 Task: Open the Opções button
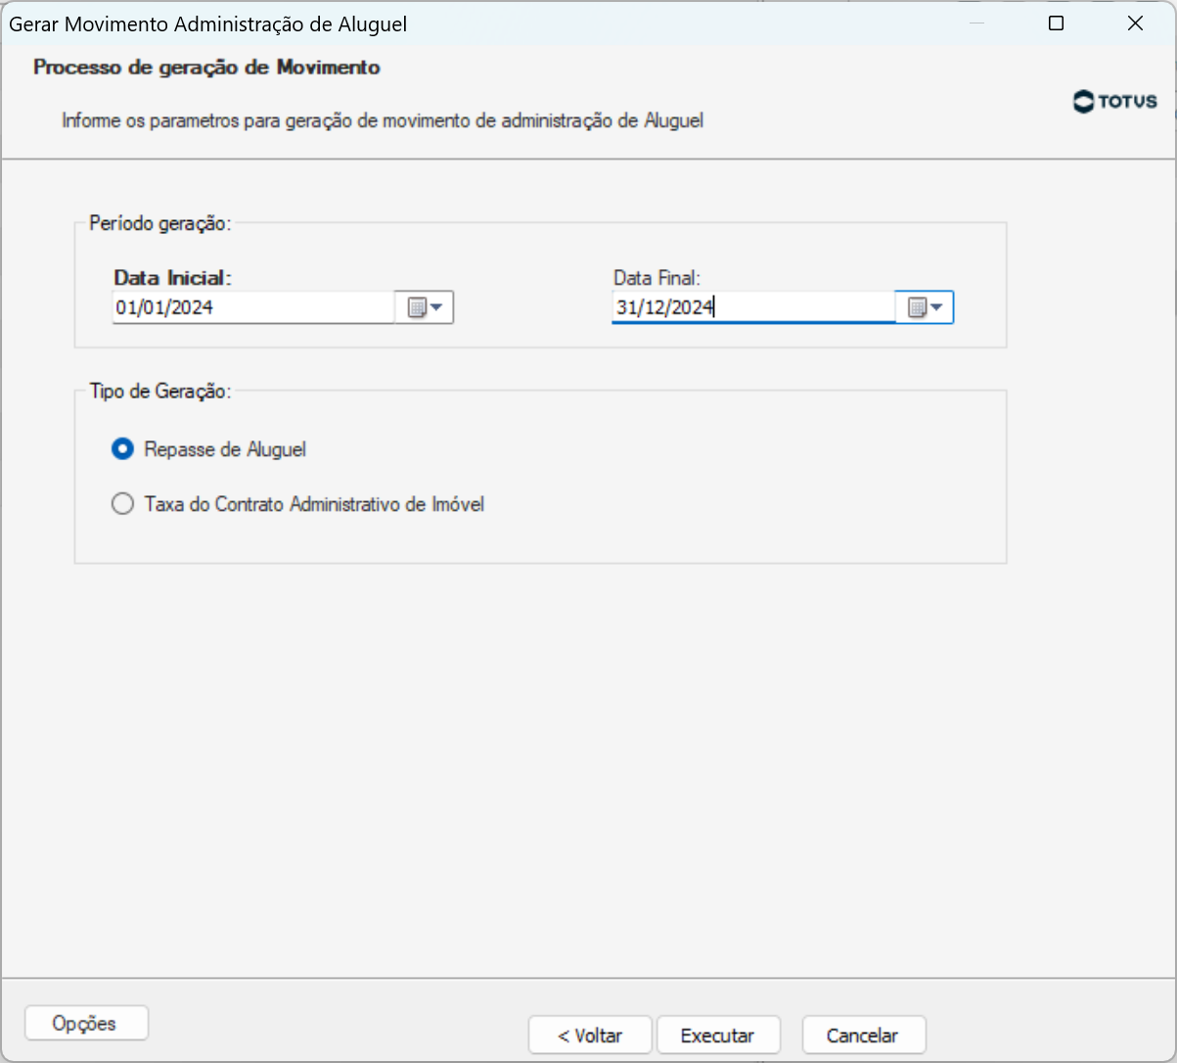[x=85, y=1024]
